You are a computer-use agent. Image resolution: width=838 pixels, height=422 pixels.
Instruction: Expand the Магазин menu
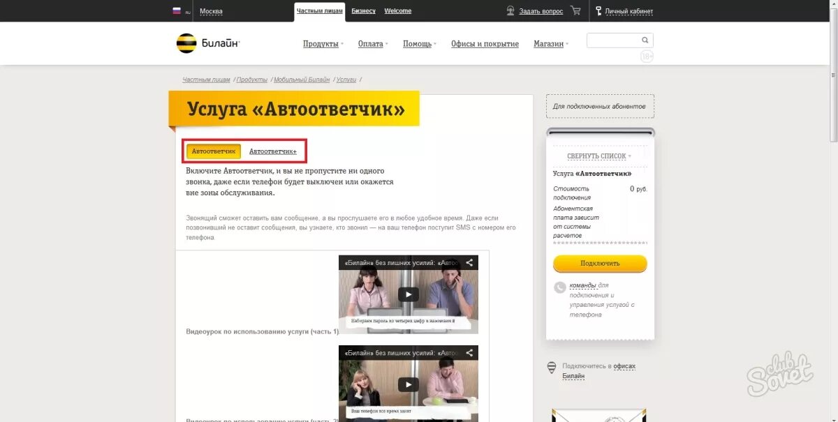pyautogui.click(x=551, y=44)
